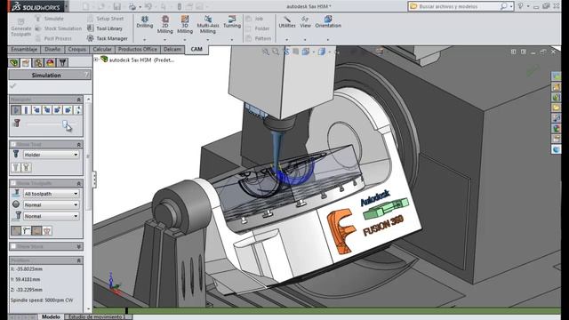
Task: Open Simulation panel help question mark
Action: [86, 75]
